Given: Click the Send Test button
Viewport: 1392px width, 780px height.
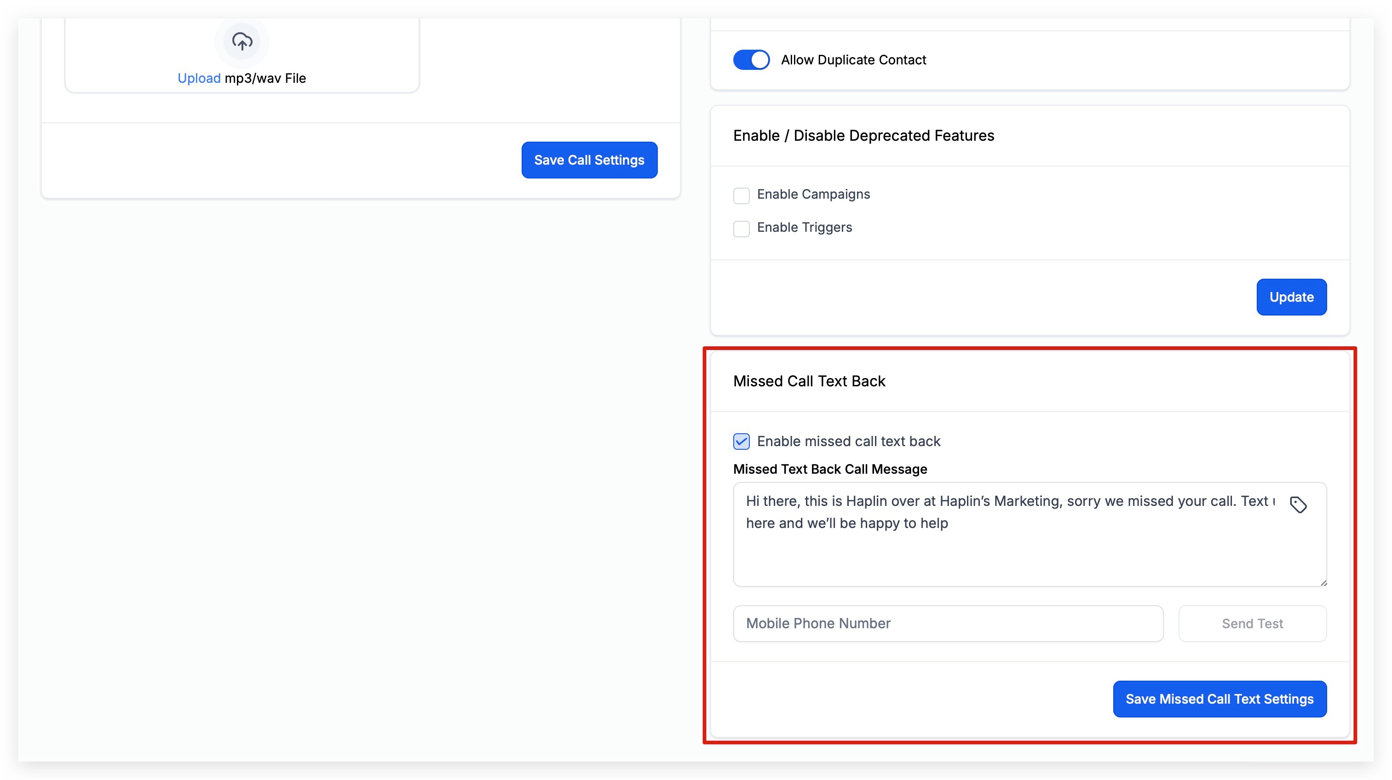Looking at the screenshot, I should coord(1253,623).
